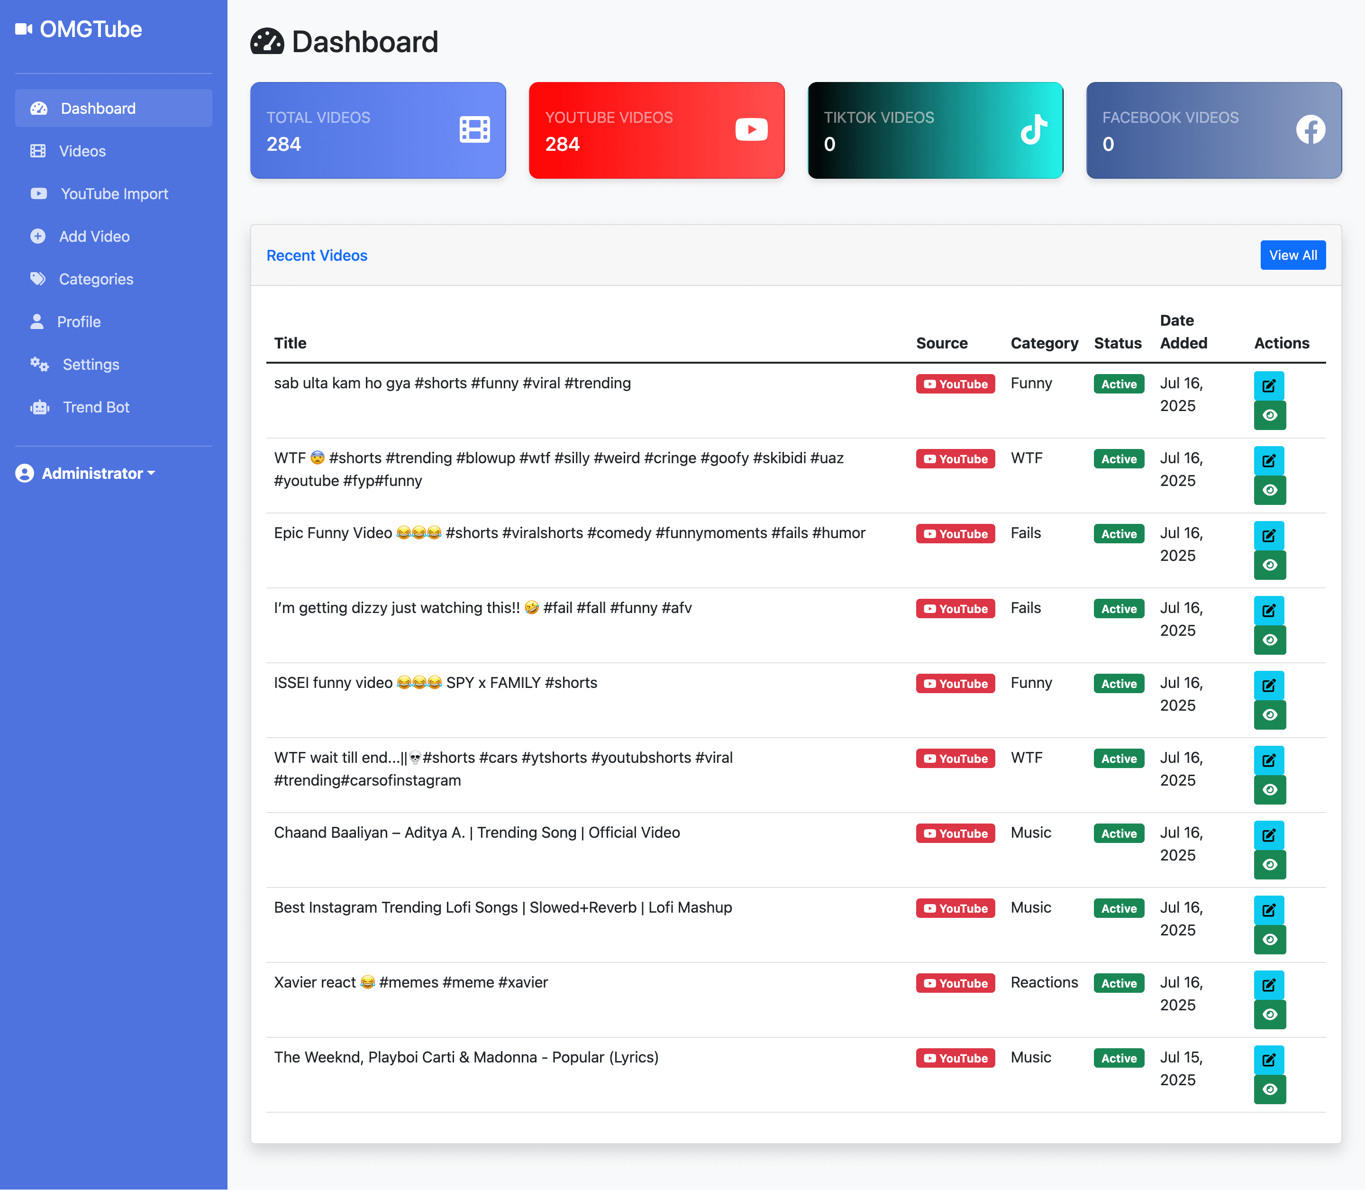The height and width of the screenshot is (1190, 1365).
Task: Click the View All button
Action: [1292, 255]
